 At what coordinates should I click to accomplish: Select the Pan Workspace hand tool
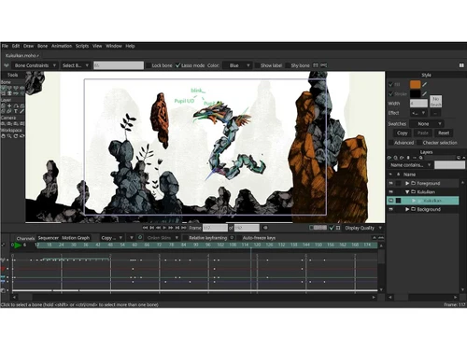pyautogui.click(x=4, y=136)
